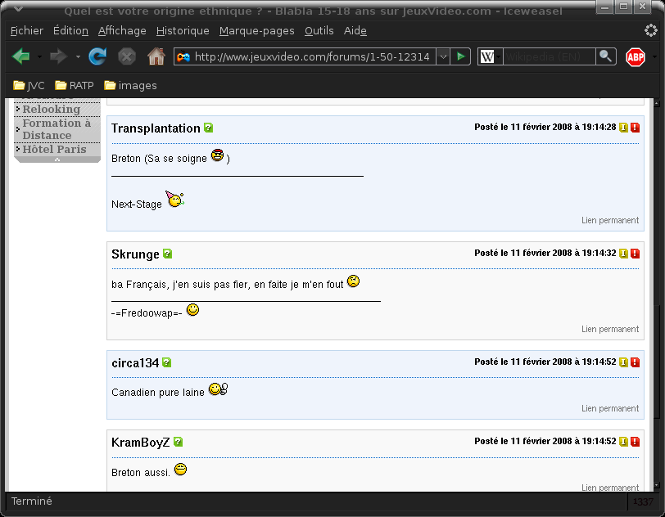Open the Marque-pages menu
The width and height of the screenshot is (665, 517).
tap(256, 30)
